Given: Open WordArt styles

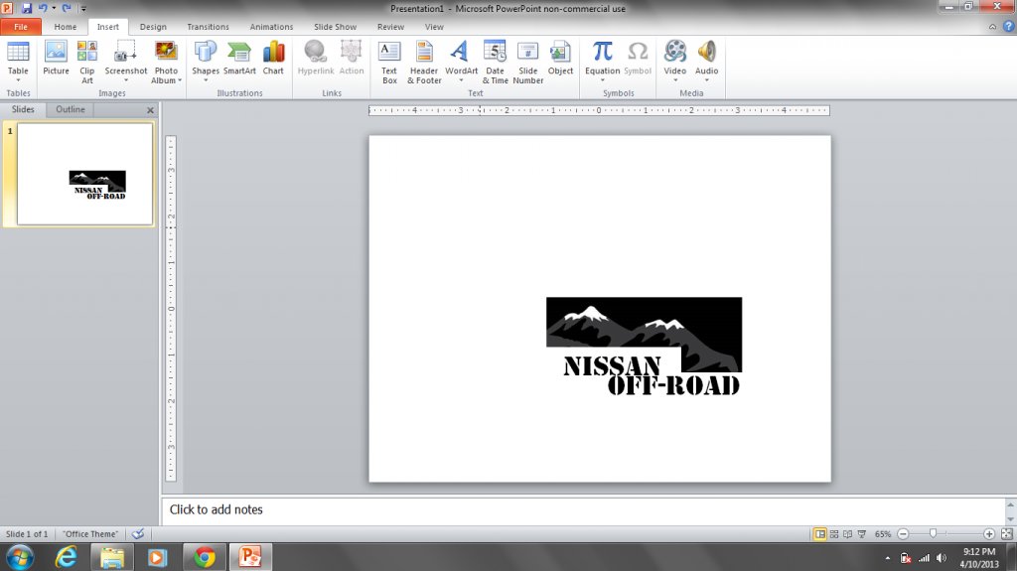Looking at the screenshot, I should tap(461, 62).
